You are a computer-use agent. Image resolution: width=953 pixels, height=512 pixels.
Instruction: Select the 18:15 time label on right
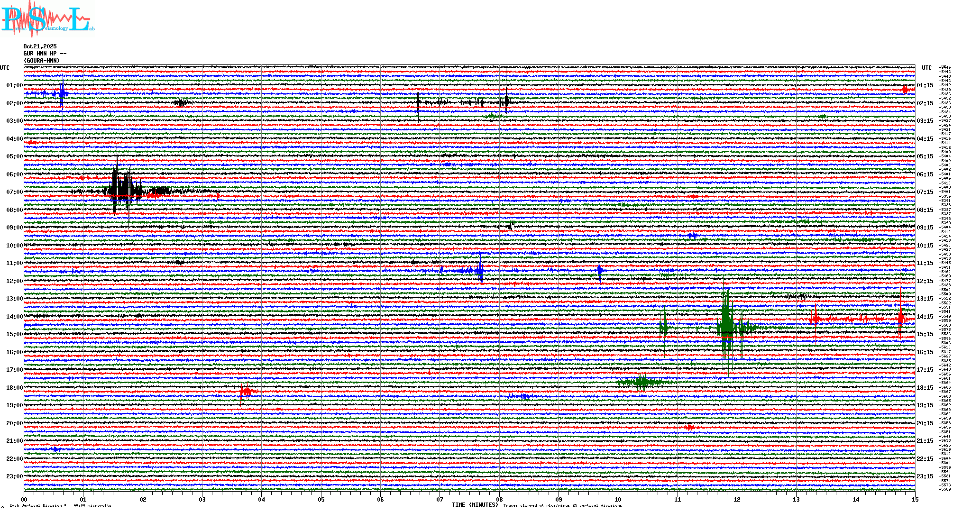point(925,388)
